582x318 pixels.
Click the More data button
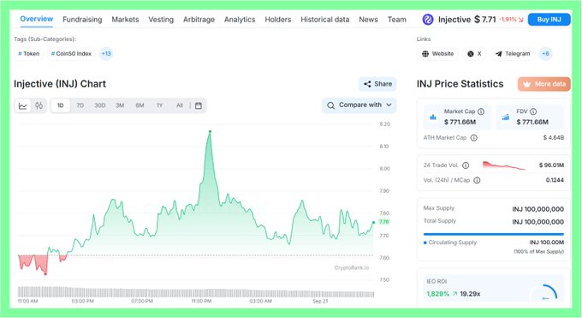(x=544, y=84)
